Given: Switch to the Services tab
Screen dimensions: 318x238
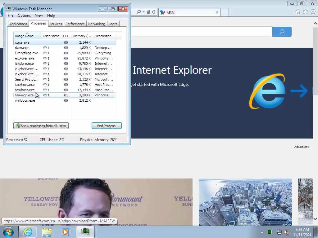Looking at the screenshot, I should tap(56, 24).
